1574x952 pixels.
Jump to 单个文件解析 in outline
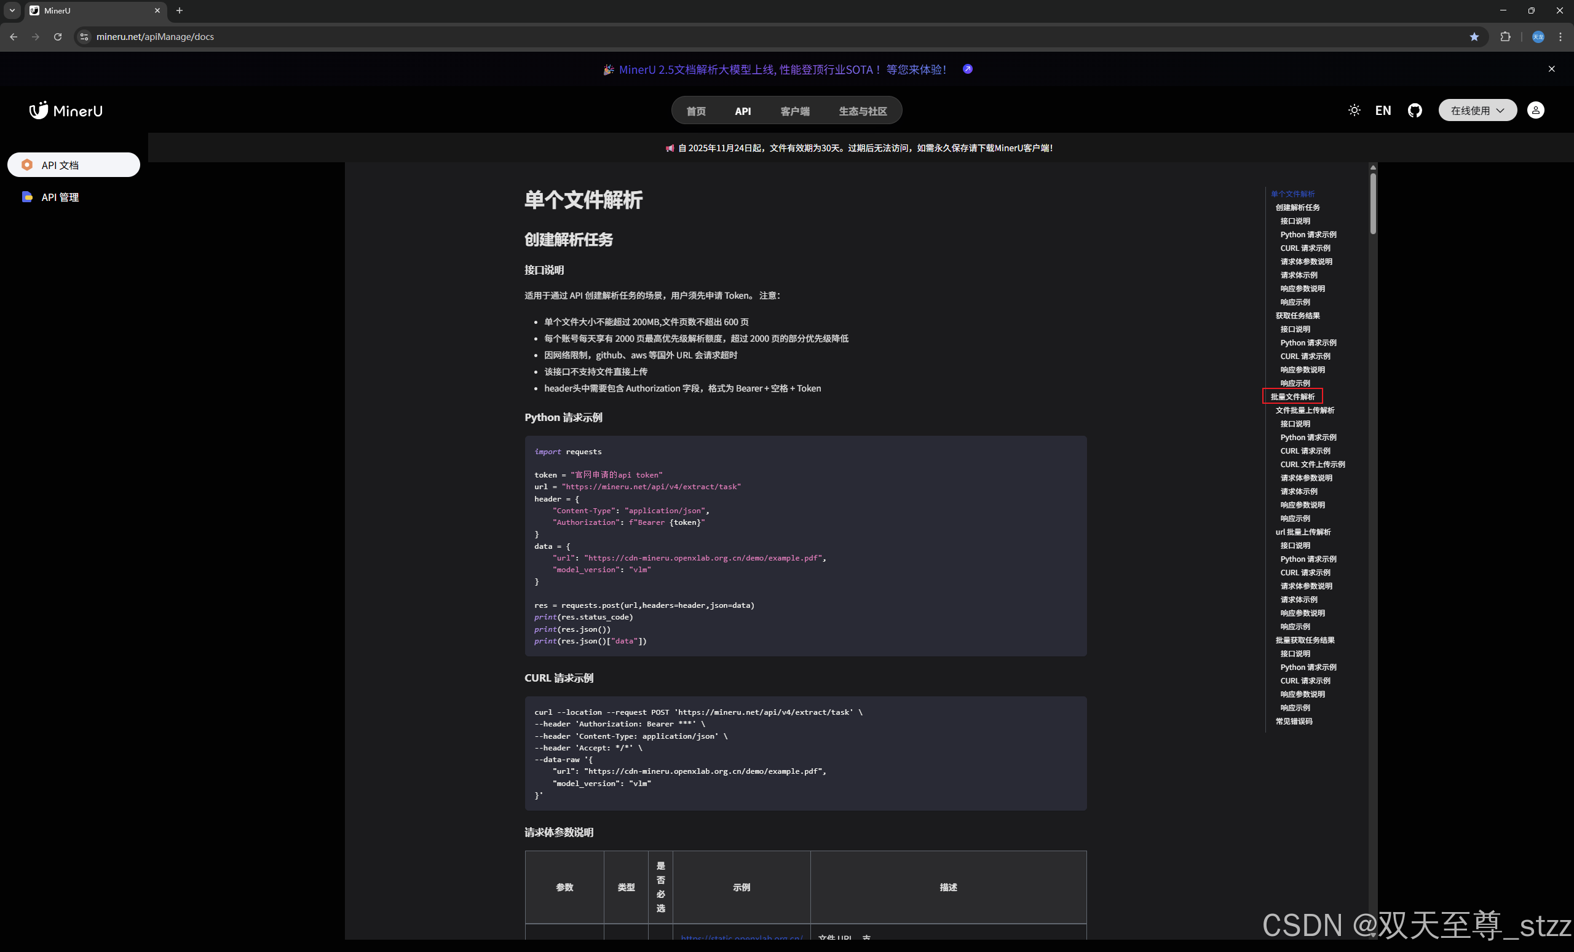click(x=1292, y=194)
